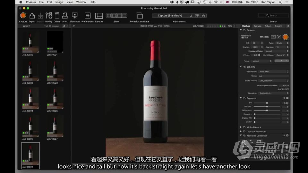
Task: Collapse the Camera section
Action: coord(241,30)
